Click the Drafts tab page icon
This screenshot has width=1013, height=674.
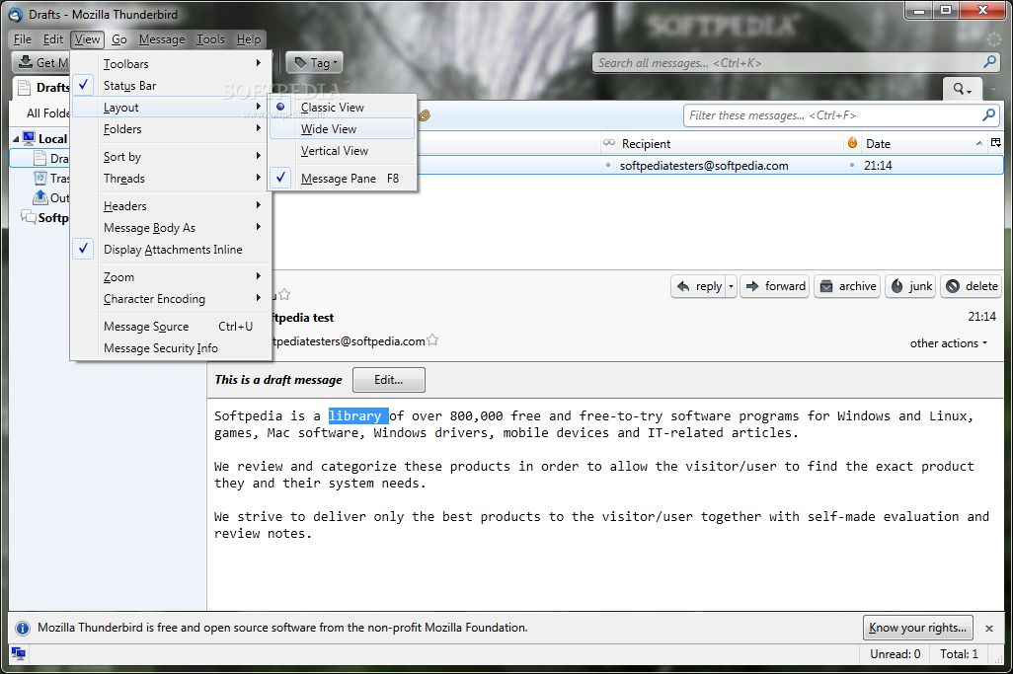coord(24,87)
